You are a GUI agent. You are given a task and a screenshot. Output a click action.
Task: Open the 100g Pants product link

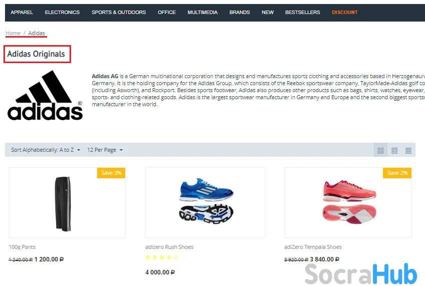click(22, 247)
